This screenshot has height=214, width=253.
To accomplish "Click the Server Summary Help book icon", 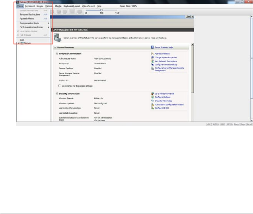I will (x=152, y=47).
